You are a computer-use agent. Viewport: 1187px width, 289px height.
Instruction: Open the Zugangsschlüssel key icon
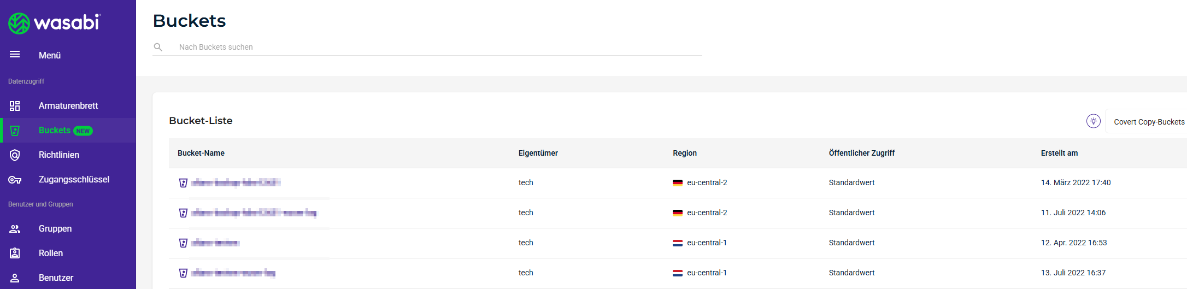click(15, 180)
